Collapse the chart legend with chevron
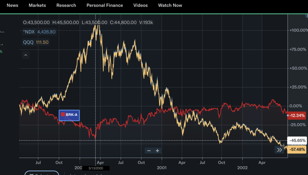The image size is (308, 175). click(x=26, y=55)
